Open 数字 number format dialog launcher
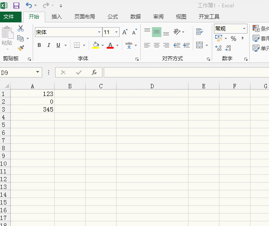Viewport: 269px width, 226px height. click(x=246, y=59)
